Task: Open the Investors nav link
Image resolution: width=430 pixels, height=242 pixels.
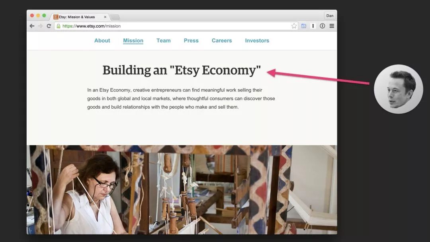Action: click(x=257, y=41)
